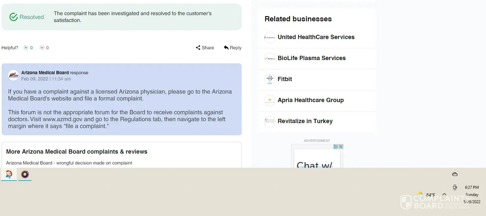Open the clock and date calendar

pyautogui.click(x=472, y=194)
